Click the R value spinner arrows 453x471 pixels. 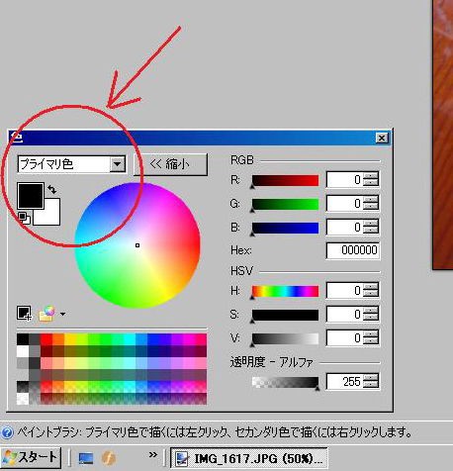click(371, 180)
